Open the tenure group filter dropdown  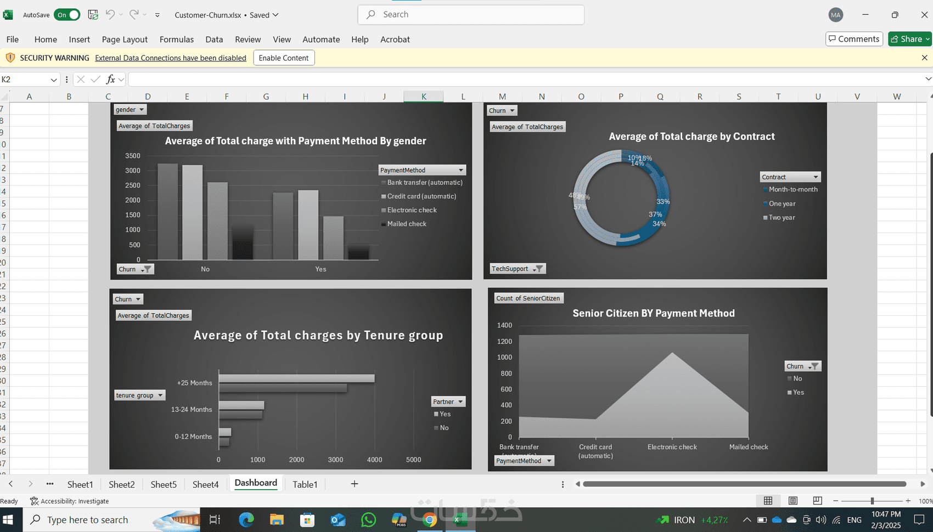[139, 395]
